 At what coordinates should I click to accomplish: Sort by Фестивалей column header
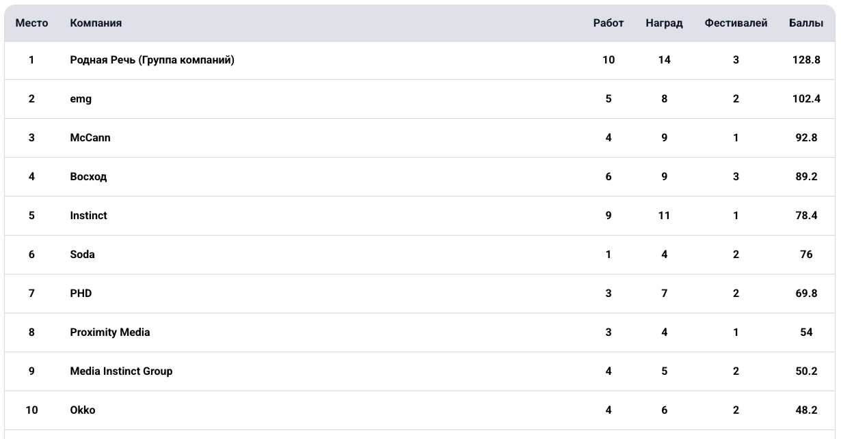tap(736, 23)
